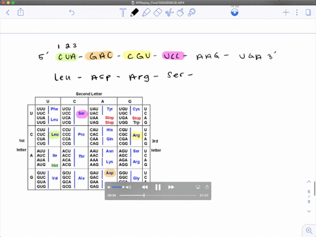Click the Gly entry in codon table

click(x=136, y=178)
